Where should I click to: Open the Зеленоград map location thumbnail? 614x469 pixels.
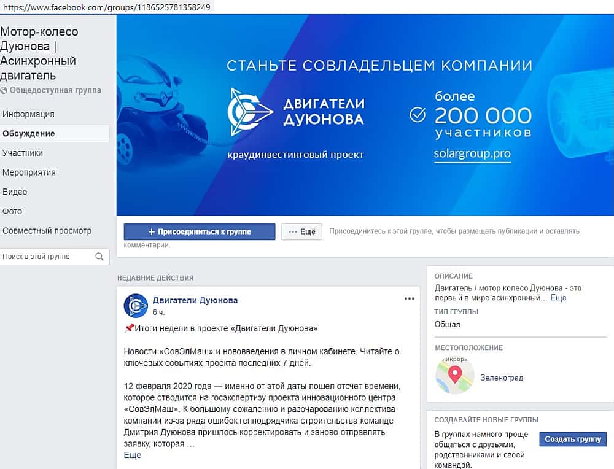454,375
